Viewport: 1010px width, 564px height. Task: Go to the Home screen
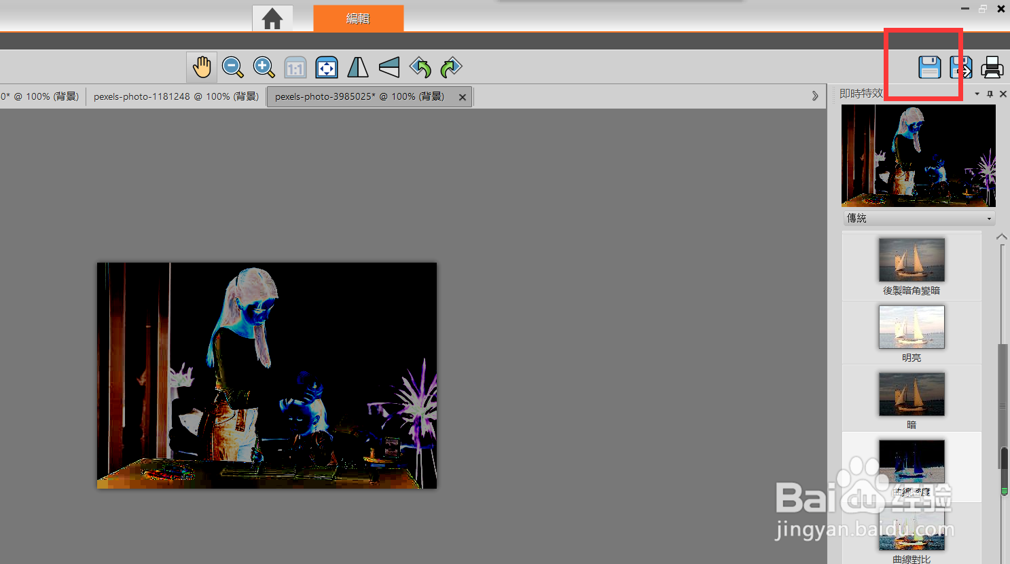[x=272, y=18]
